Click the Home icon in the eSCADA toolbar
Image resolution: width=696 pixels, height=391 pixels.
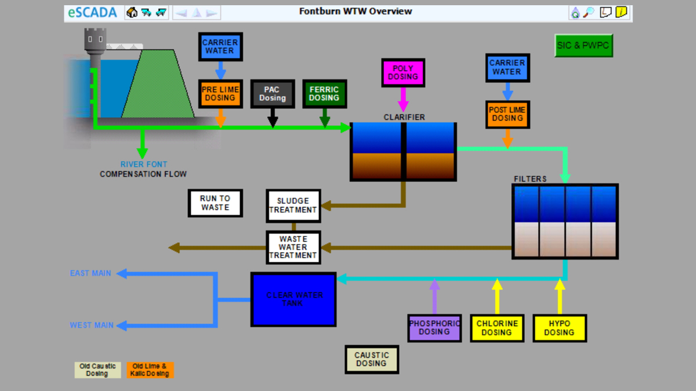[132, 12]
